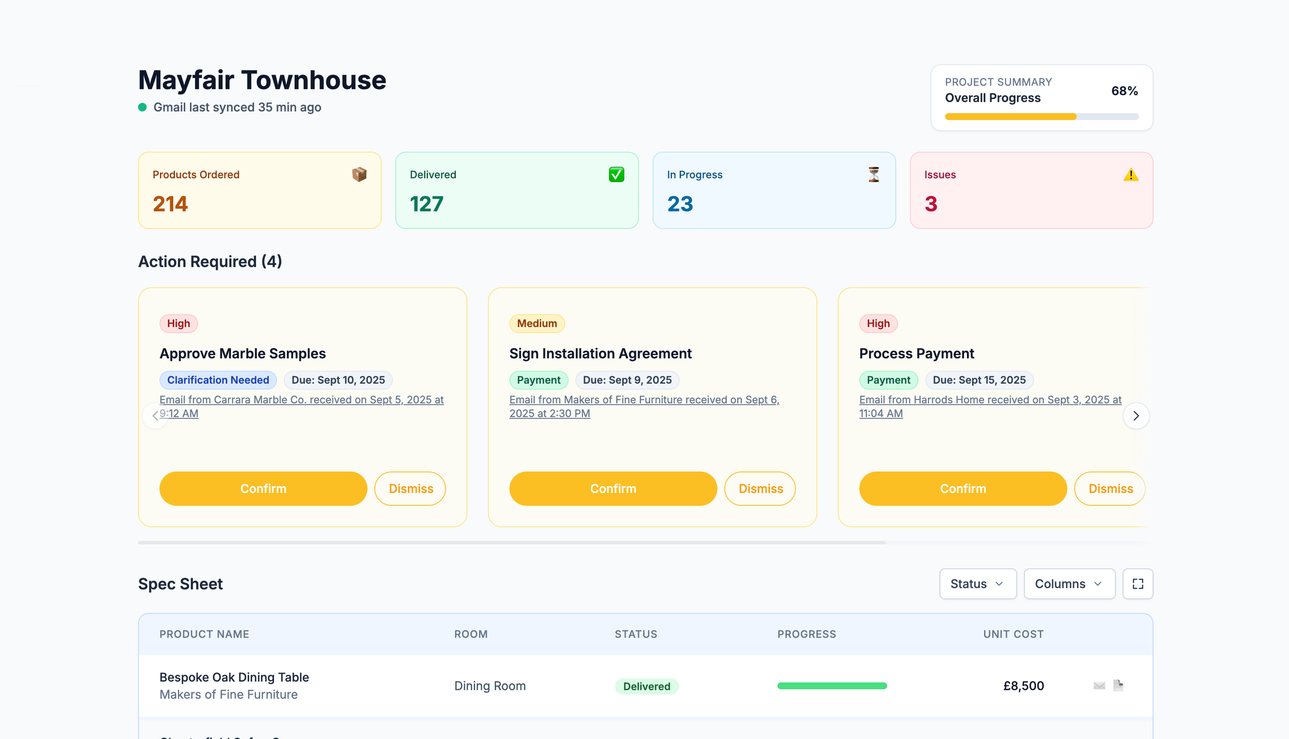The width and height of the screenshot is (1289, 739).
Task: Click the package icon in Products Ordered card
Action: (x=359, y=174)
